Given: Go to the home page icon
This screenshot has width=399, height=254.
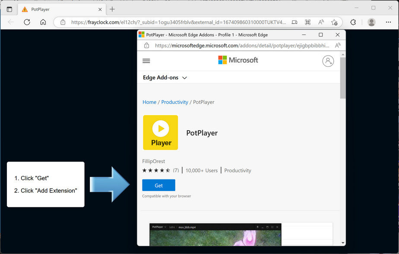Looking at the screenshot, I should tap(43, 22).
